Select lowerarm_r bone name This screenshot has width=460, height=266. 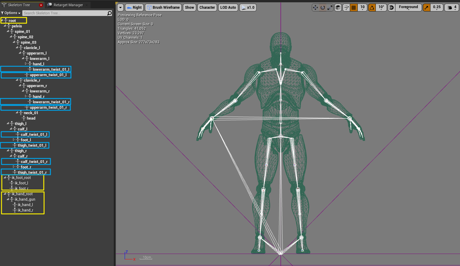point(40,91)
